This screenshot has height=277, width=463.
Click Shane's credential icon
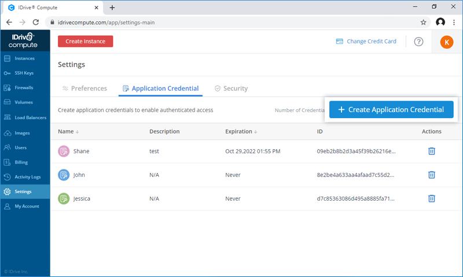[x=64, y=152]
